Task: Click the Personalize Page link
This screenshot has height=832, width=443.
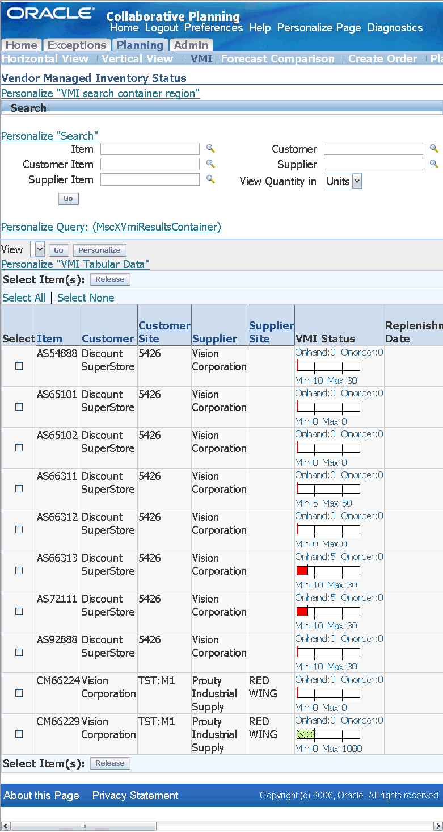Action: click(x=319, y=27)
